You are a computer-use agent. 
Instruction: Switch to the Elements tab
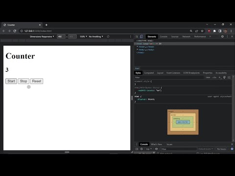(152, 37)
